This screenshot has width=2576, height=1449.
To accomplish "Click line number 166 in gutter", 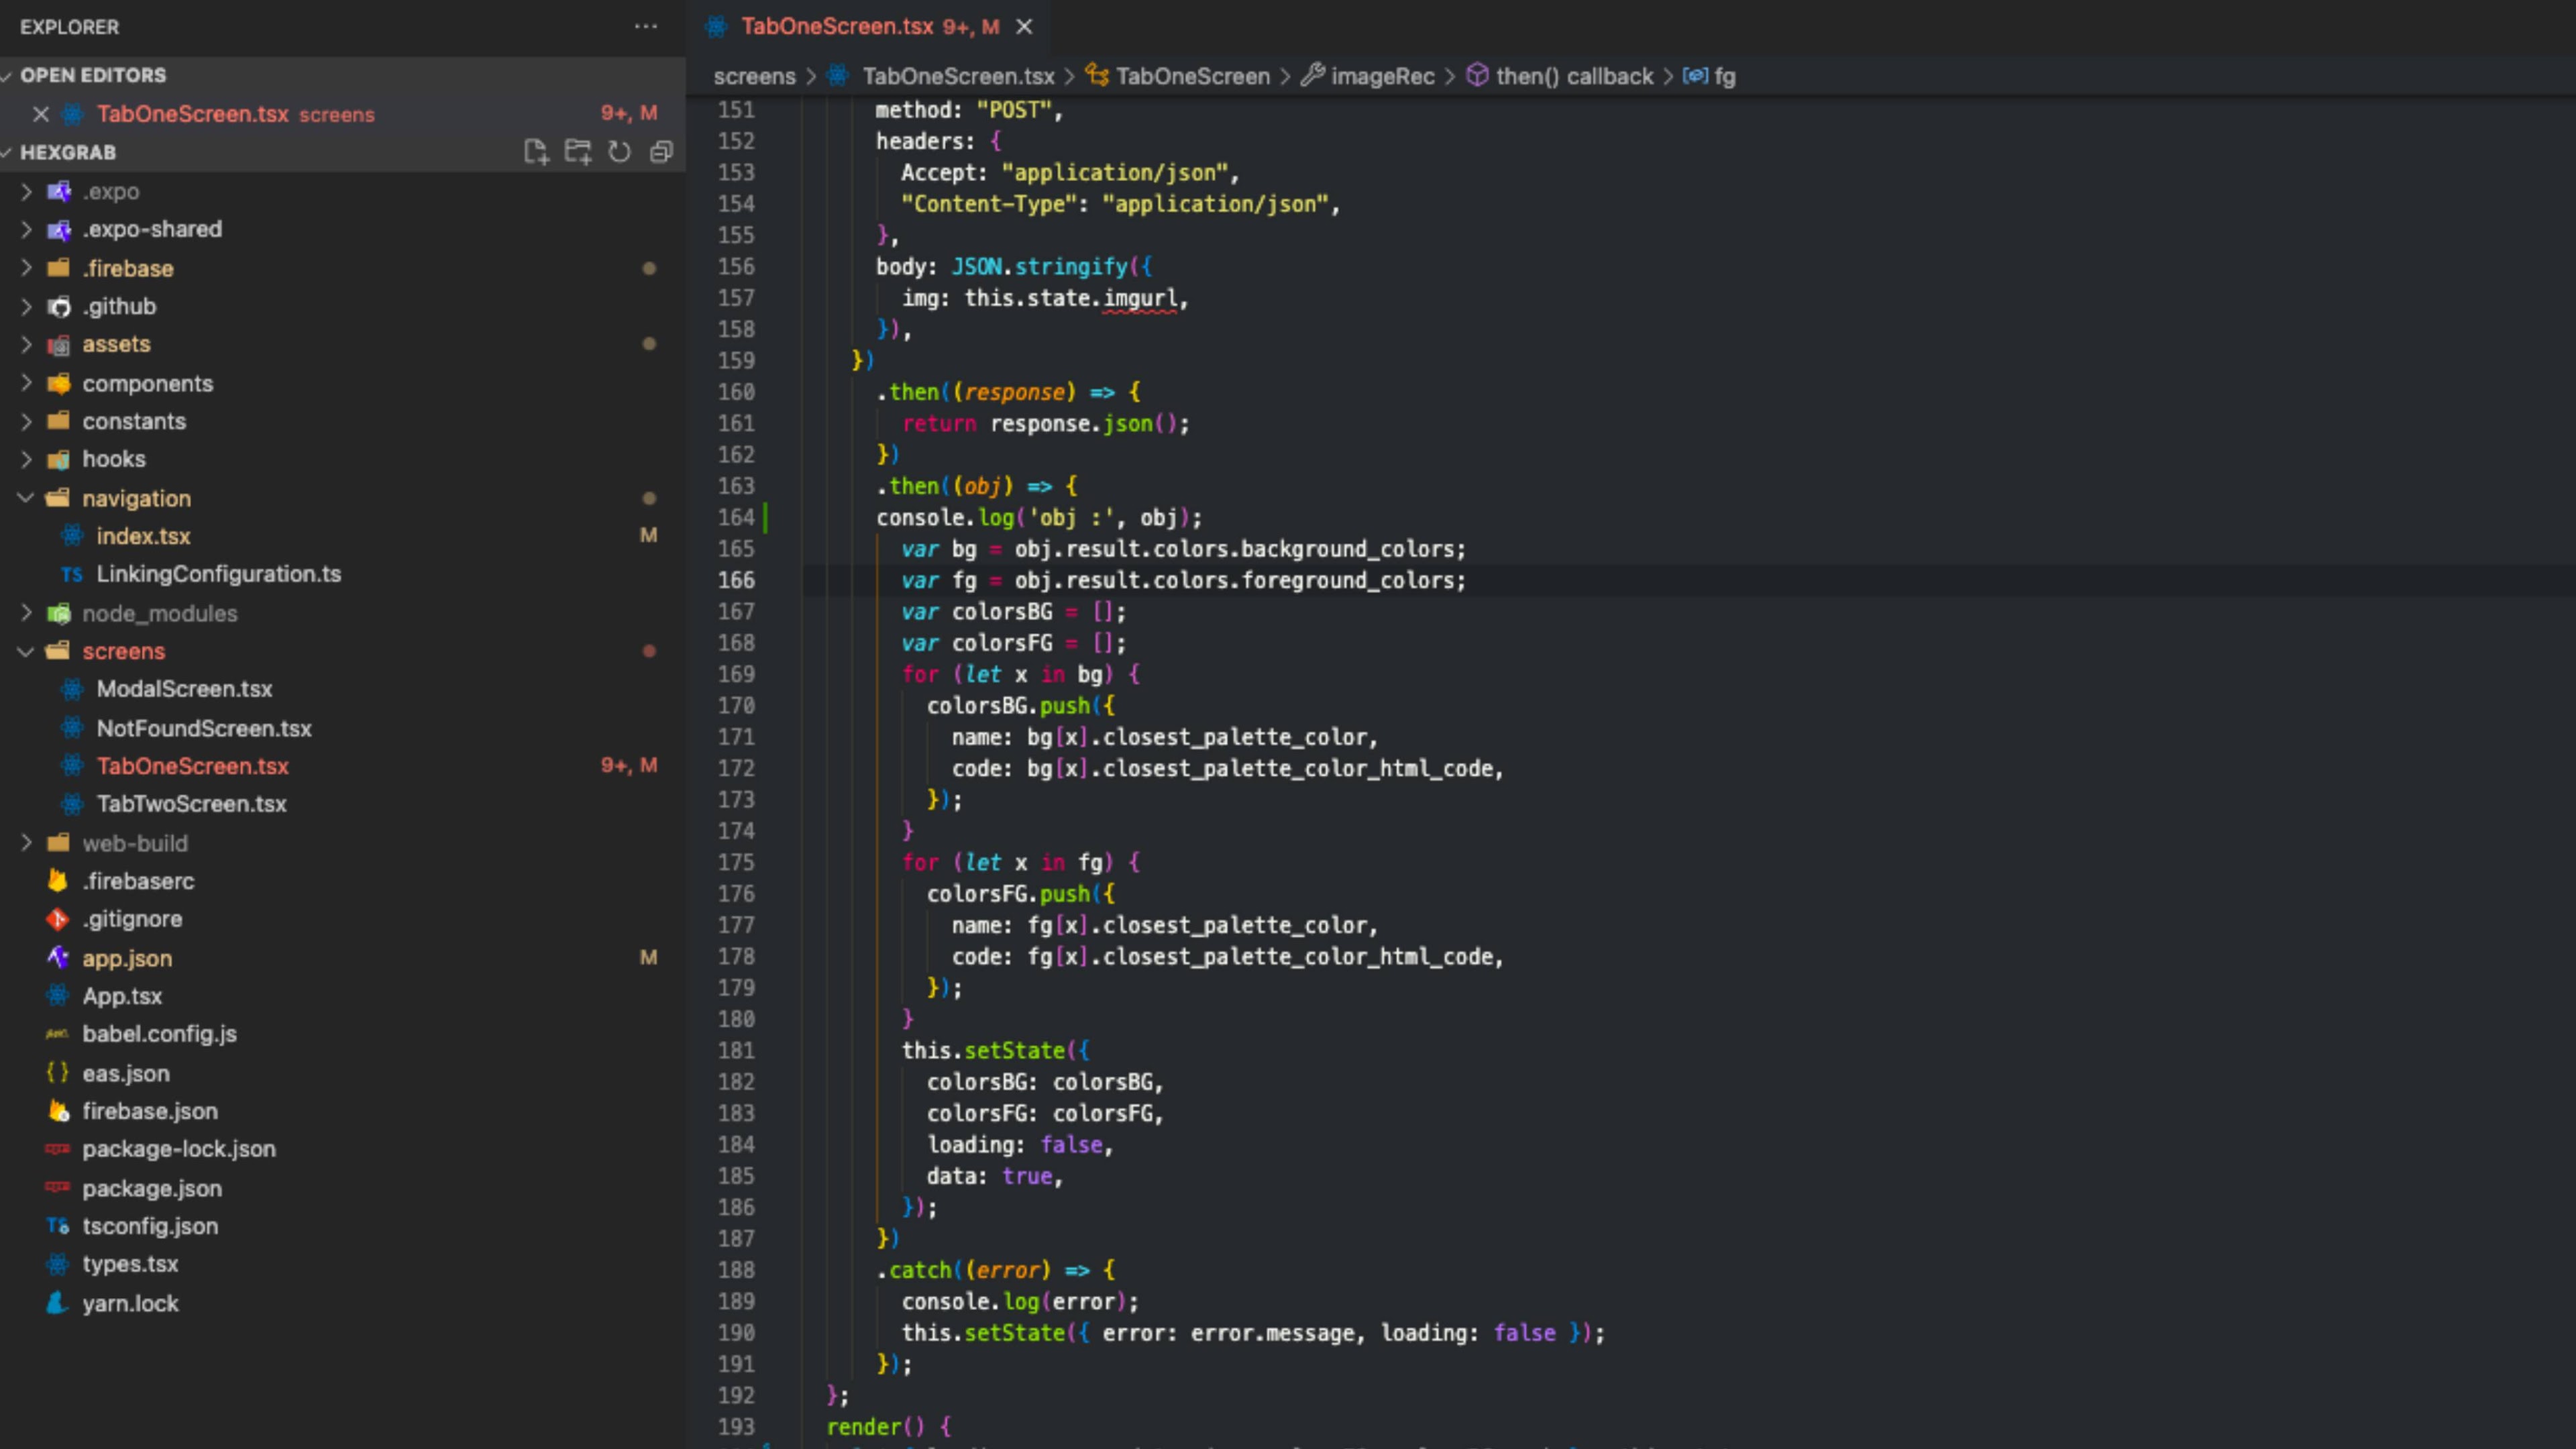I will point(736,580).
